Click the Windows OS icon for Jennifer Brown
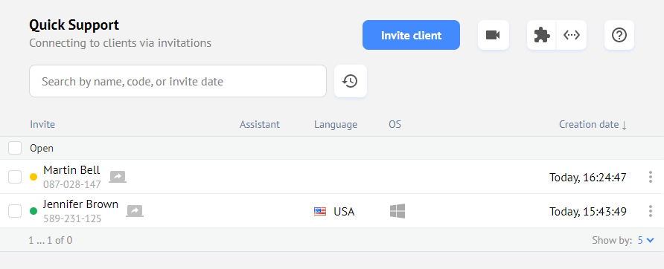The width and height of the screenshot is (664, 269). tap(398, 211)
